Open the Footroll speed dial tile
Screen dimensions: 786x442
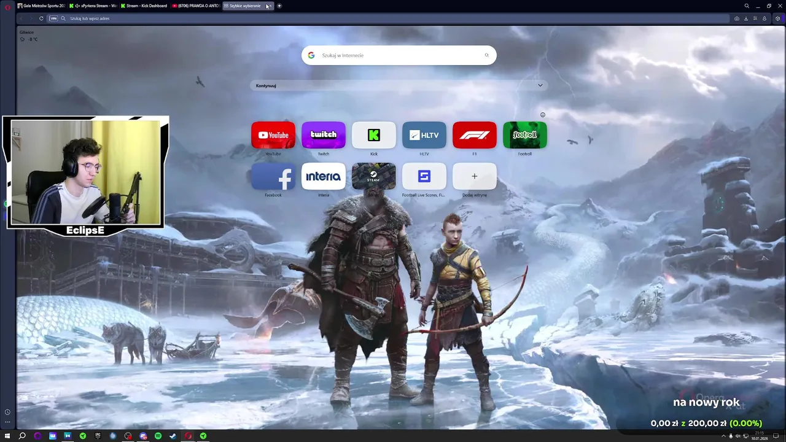[x=525, y=135]
